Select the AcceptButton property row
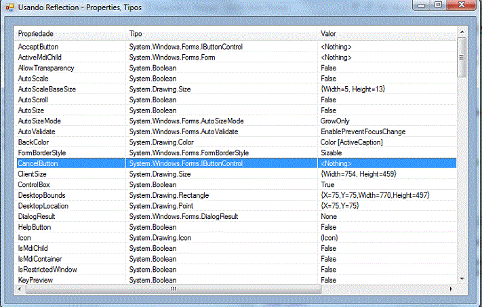 point(236,47)
